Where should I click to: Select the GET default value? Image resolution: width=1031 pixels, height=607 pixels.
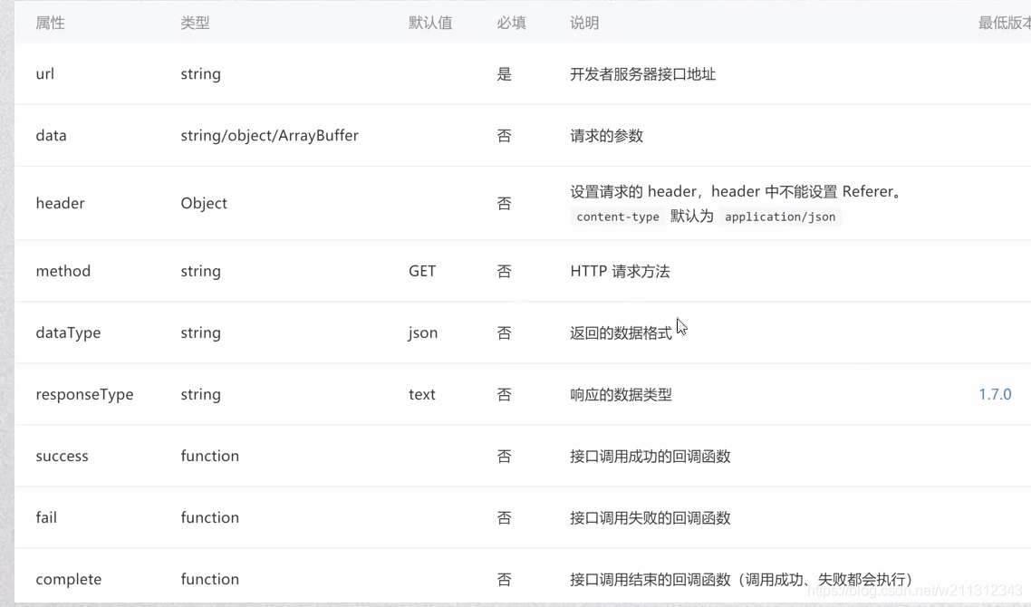pos(422,271)
